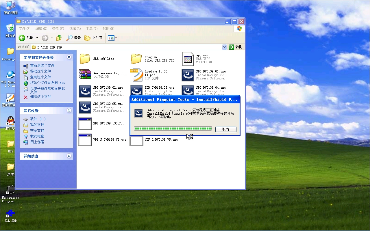Screen dimensions: 370x231
Task: Click 将这个文件发布到 Web link
Action: [47, 83]
